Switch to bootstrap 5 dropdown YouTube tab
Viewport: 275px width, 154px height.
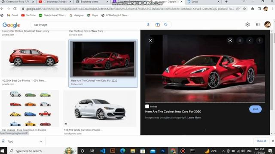pos(55,2)
